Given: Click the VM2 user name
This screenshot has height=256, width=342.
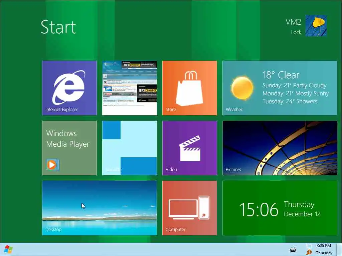Looking at the screenshot, I should pos(293,22).
